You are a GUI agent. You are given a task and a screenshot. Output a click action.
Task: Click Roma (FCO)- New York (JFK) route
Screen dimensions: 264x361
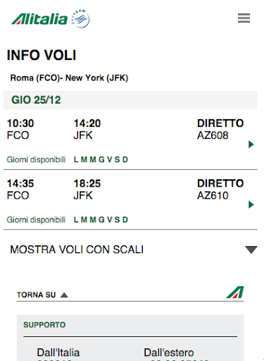(69, 78)
